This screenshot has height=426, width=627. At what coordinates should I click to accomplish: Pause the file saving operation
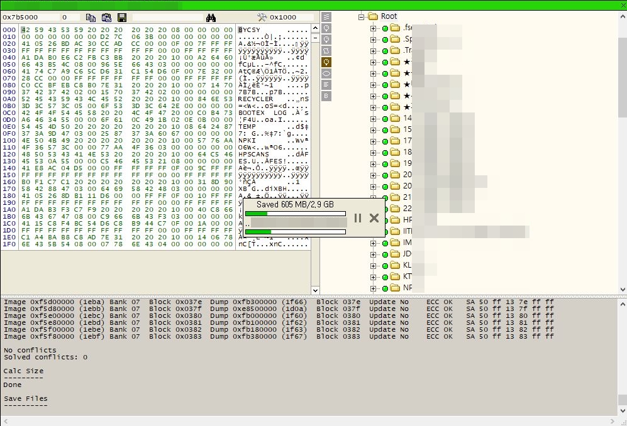pos(358,218)
